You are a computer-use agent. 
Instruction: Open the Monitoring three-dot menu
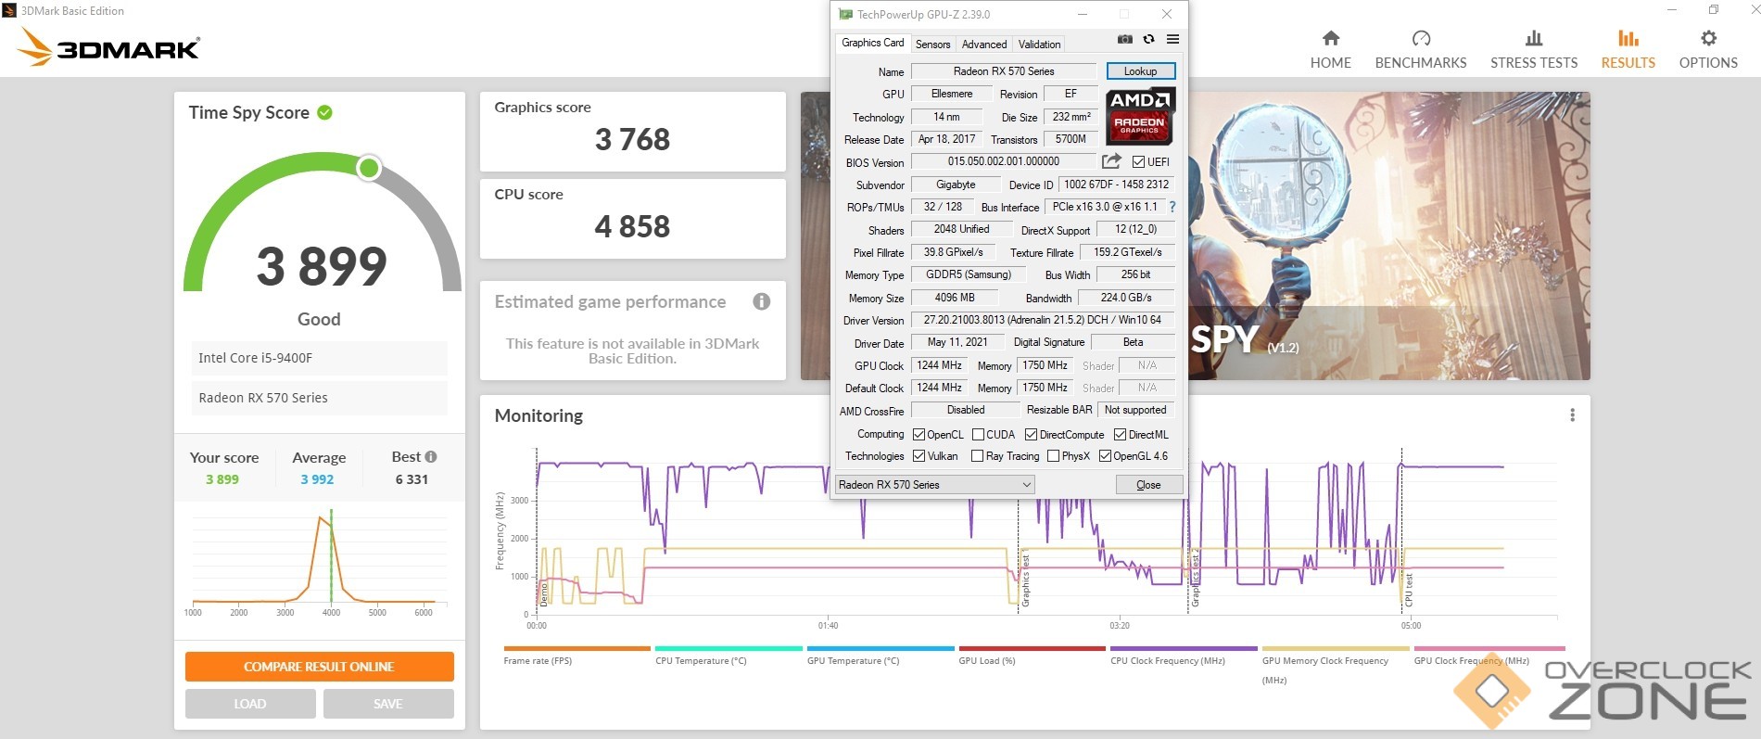1572,415
